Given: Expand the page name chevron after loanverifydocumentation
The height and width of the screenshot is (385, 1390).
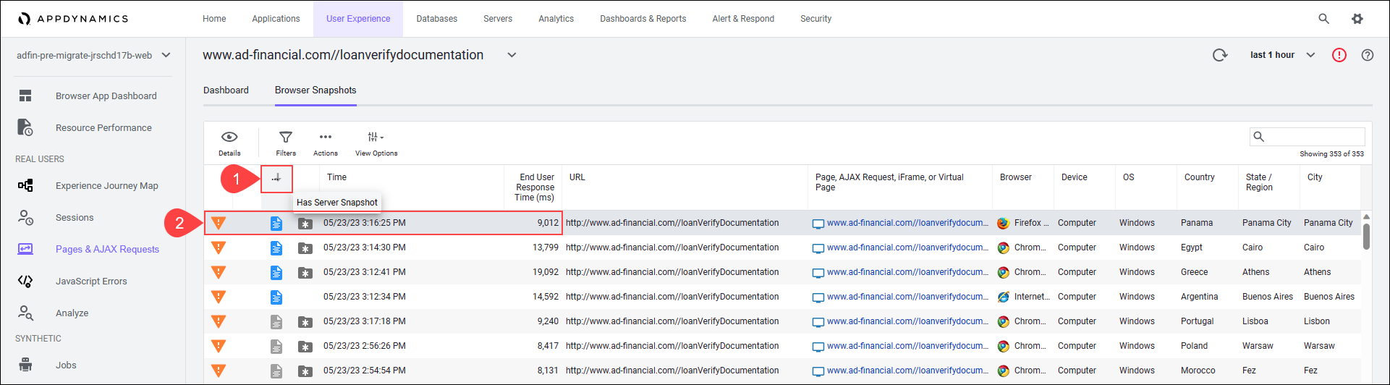Looking at the screenshot, I should coord(512,55).
